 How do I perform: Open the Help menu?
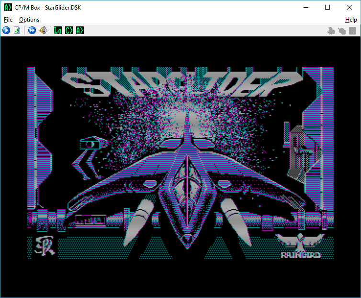351,20
